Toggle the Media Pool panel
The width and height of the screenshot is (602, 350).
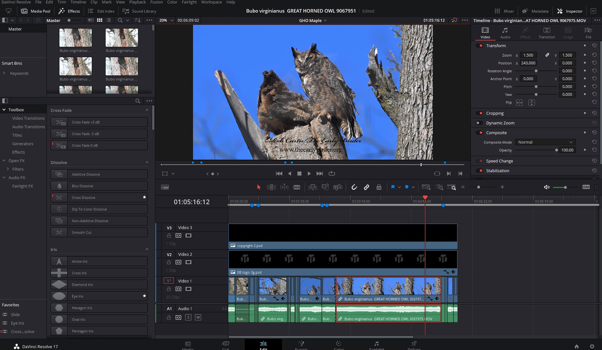tap(36, 11)
